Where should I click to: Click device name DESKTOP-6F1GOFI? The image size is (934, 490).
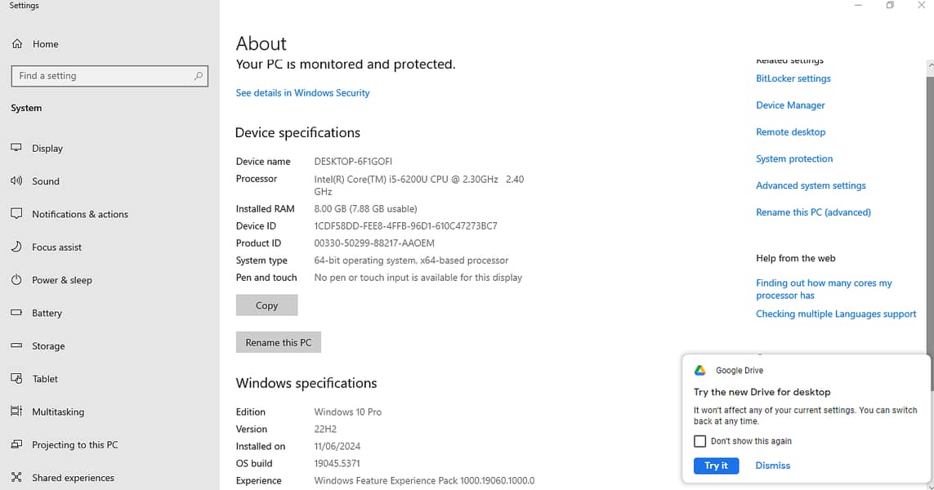pos(353,162)
